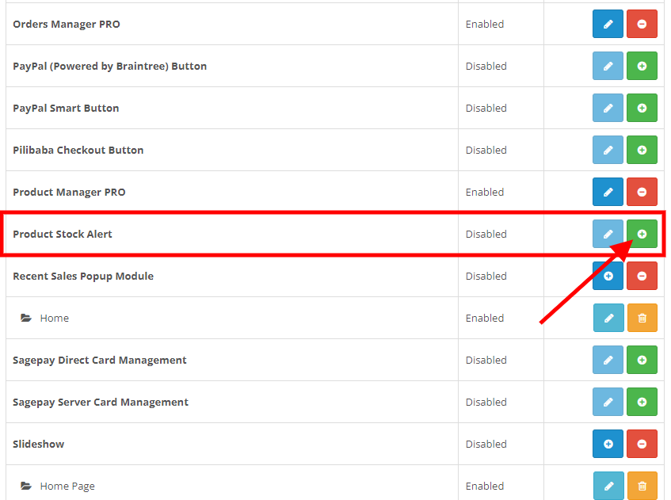Install the PayPal (Powered by Braintree) Button module
The image size is (671, 500).
pos(642,66)
